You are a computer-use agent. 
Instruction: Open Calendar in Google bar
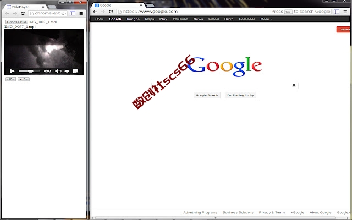[x=247, y=19]
